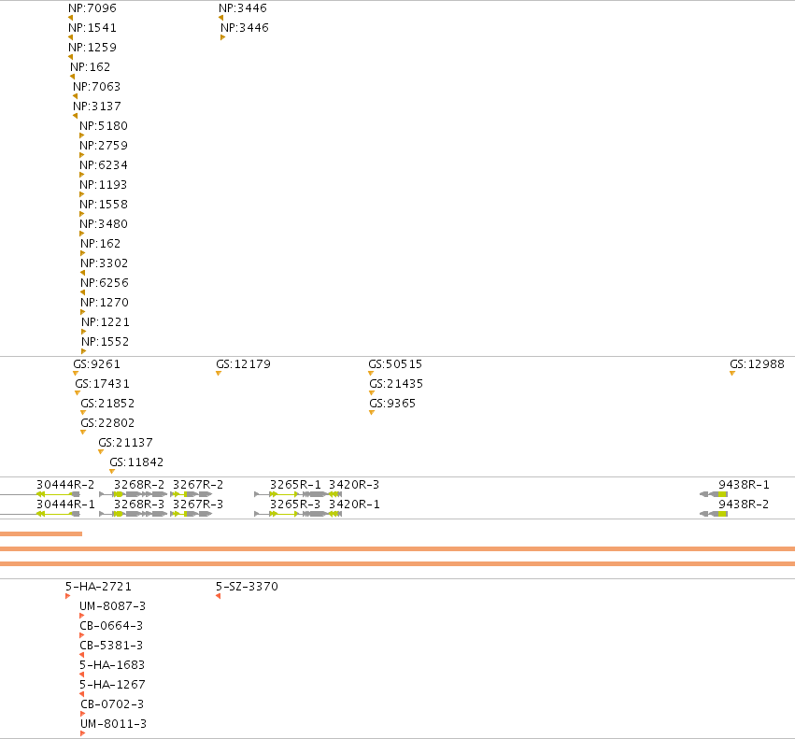The image size is (795, 739).
Task: Click the GS:21137 feature label
Action: click(125, 443)
